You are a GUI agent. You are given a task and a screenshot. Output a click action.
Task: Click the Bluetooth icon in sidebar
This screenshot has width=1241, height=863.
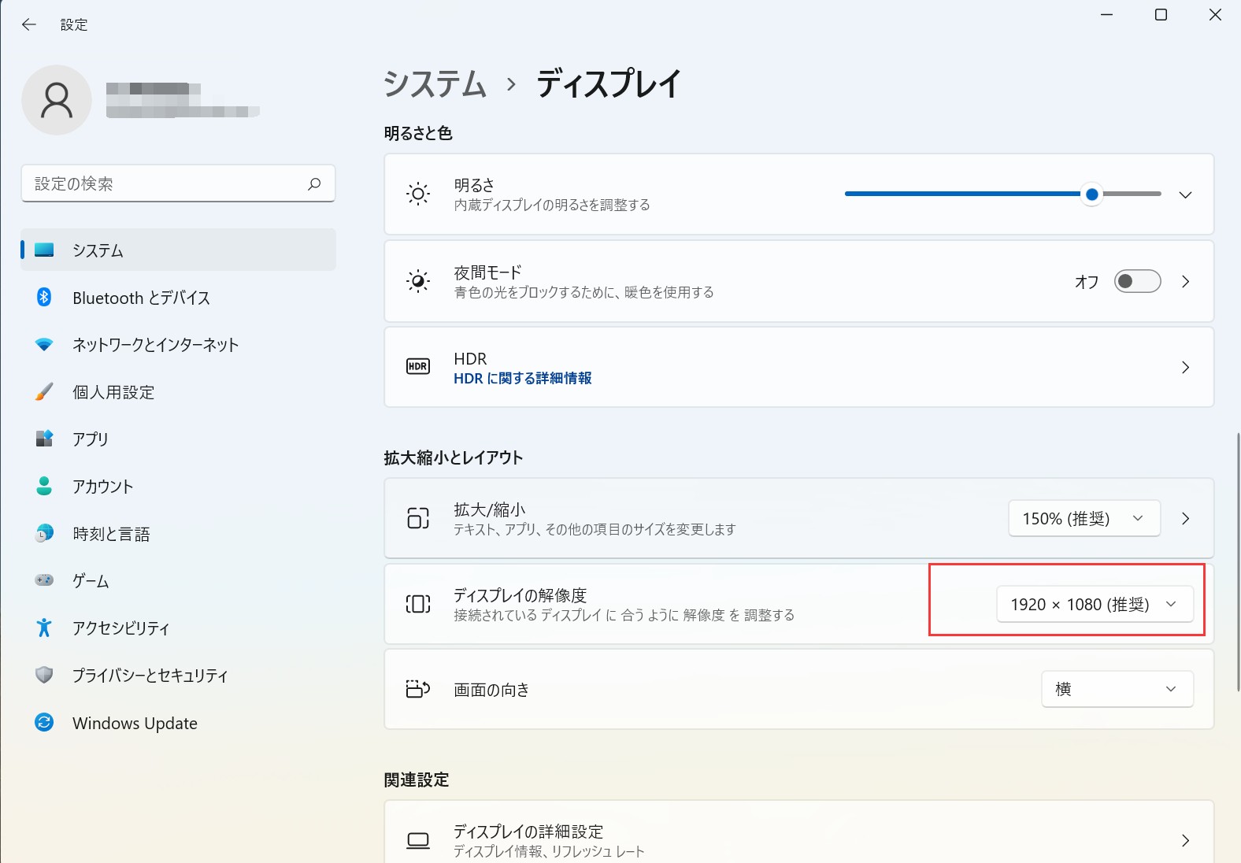44,298
